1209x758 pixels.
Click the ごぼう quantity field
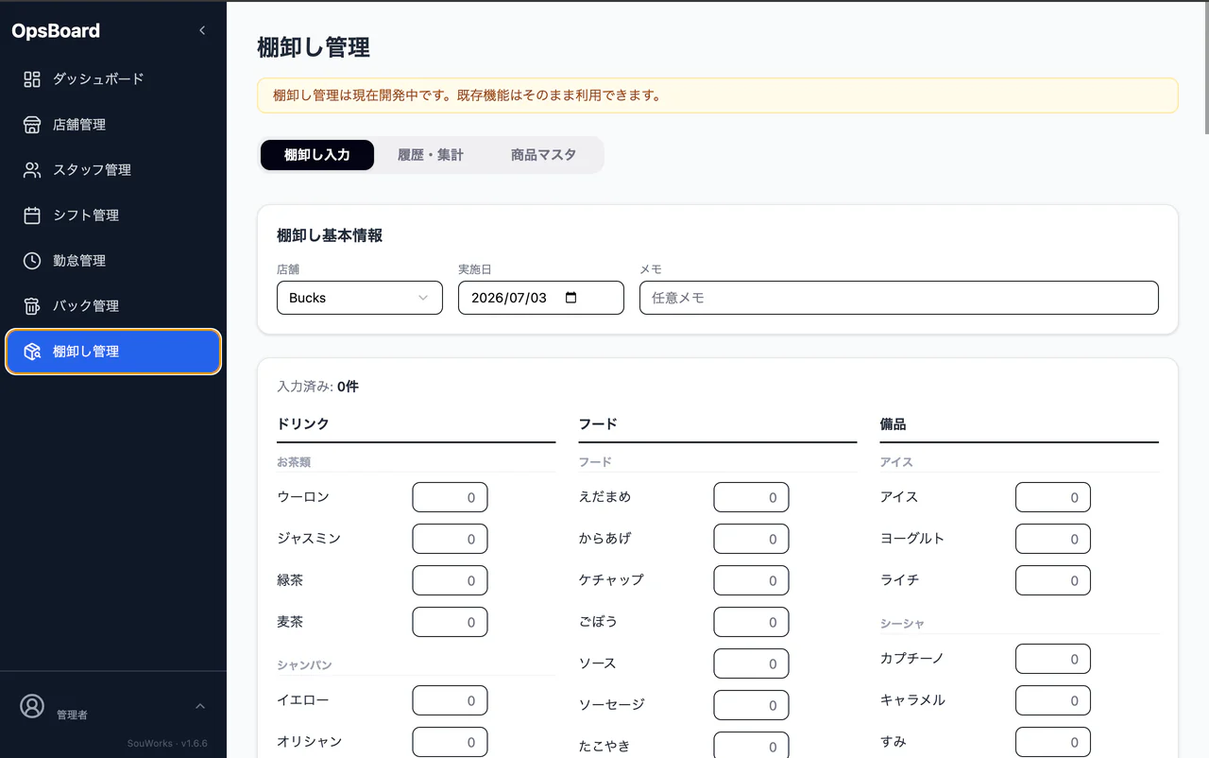pos(752,622)
